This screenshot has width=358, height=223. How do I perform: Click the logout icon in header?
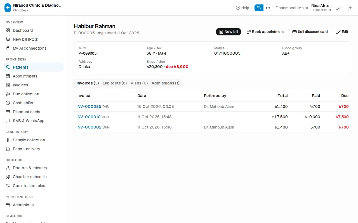point(350,8)
